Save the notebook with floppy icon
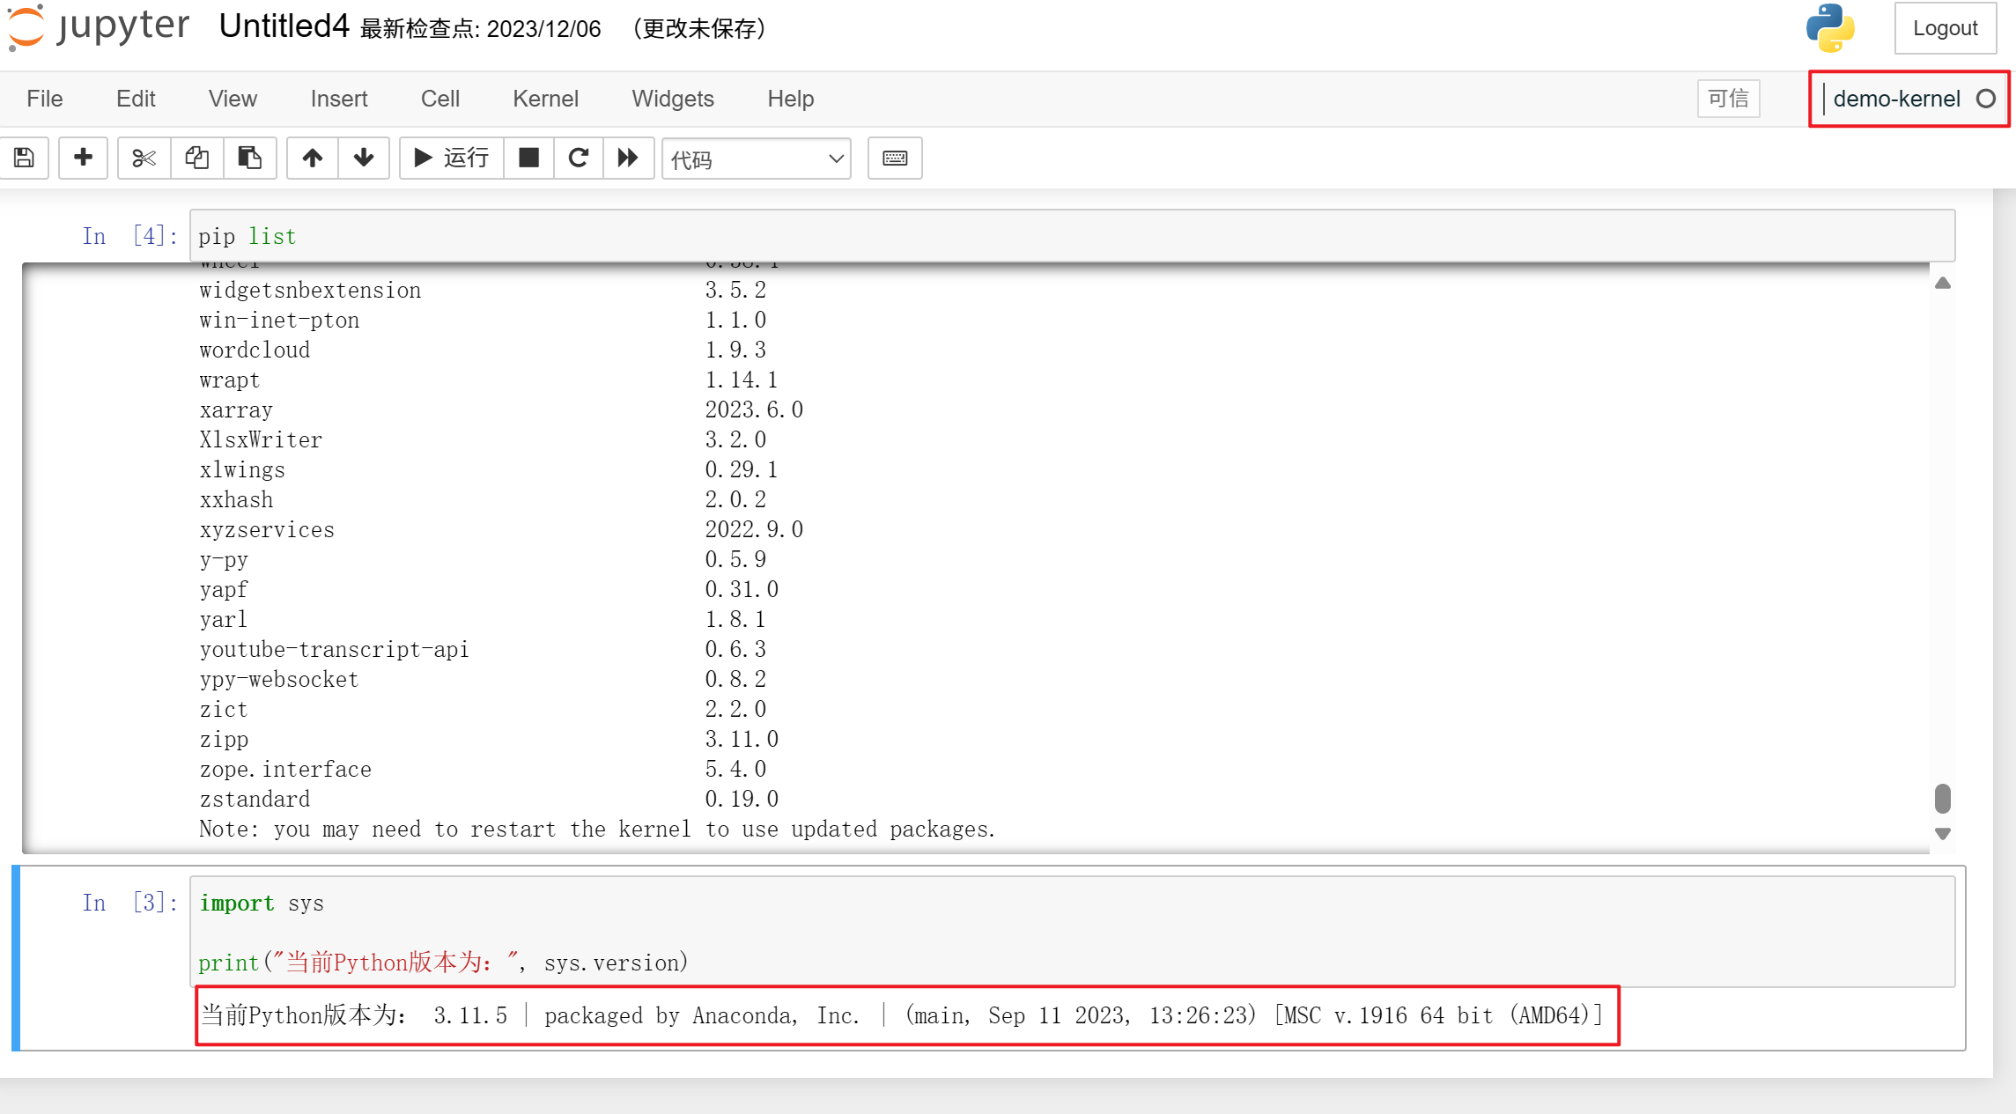 tap(24, 159)
